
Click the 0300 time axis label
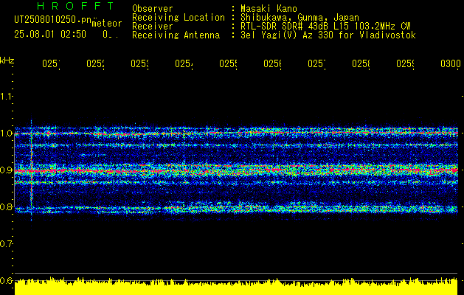click(451, 63)
